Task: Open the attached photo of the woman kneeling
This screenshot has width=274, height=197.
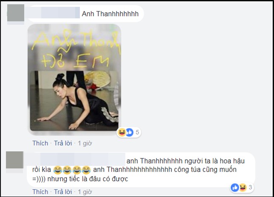Action: click(74, 79)
